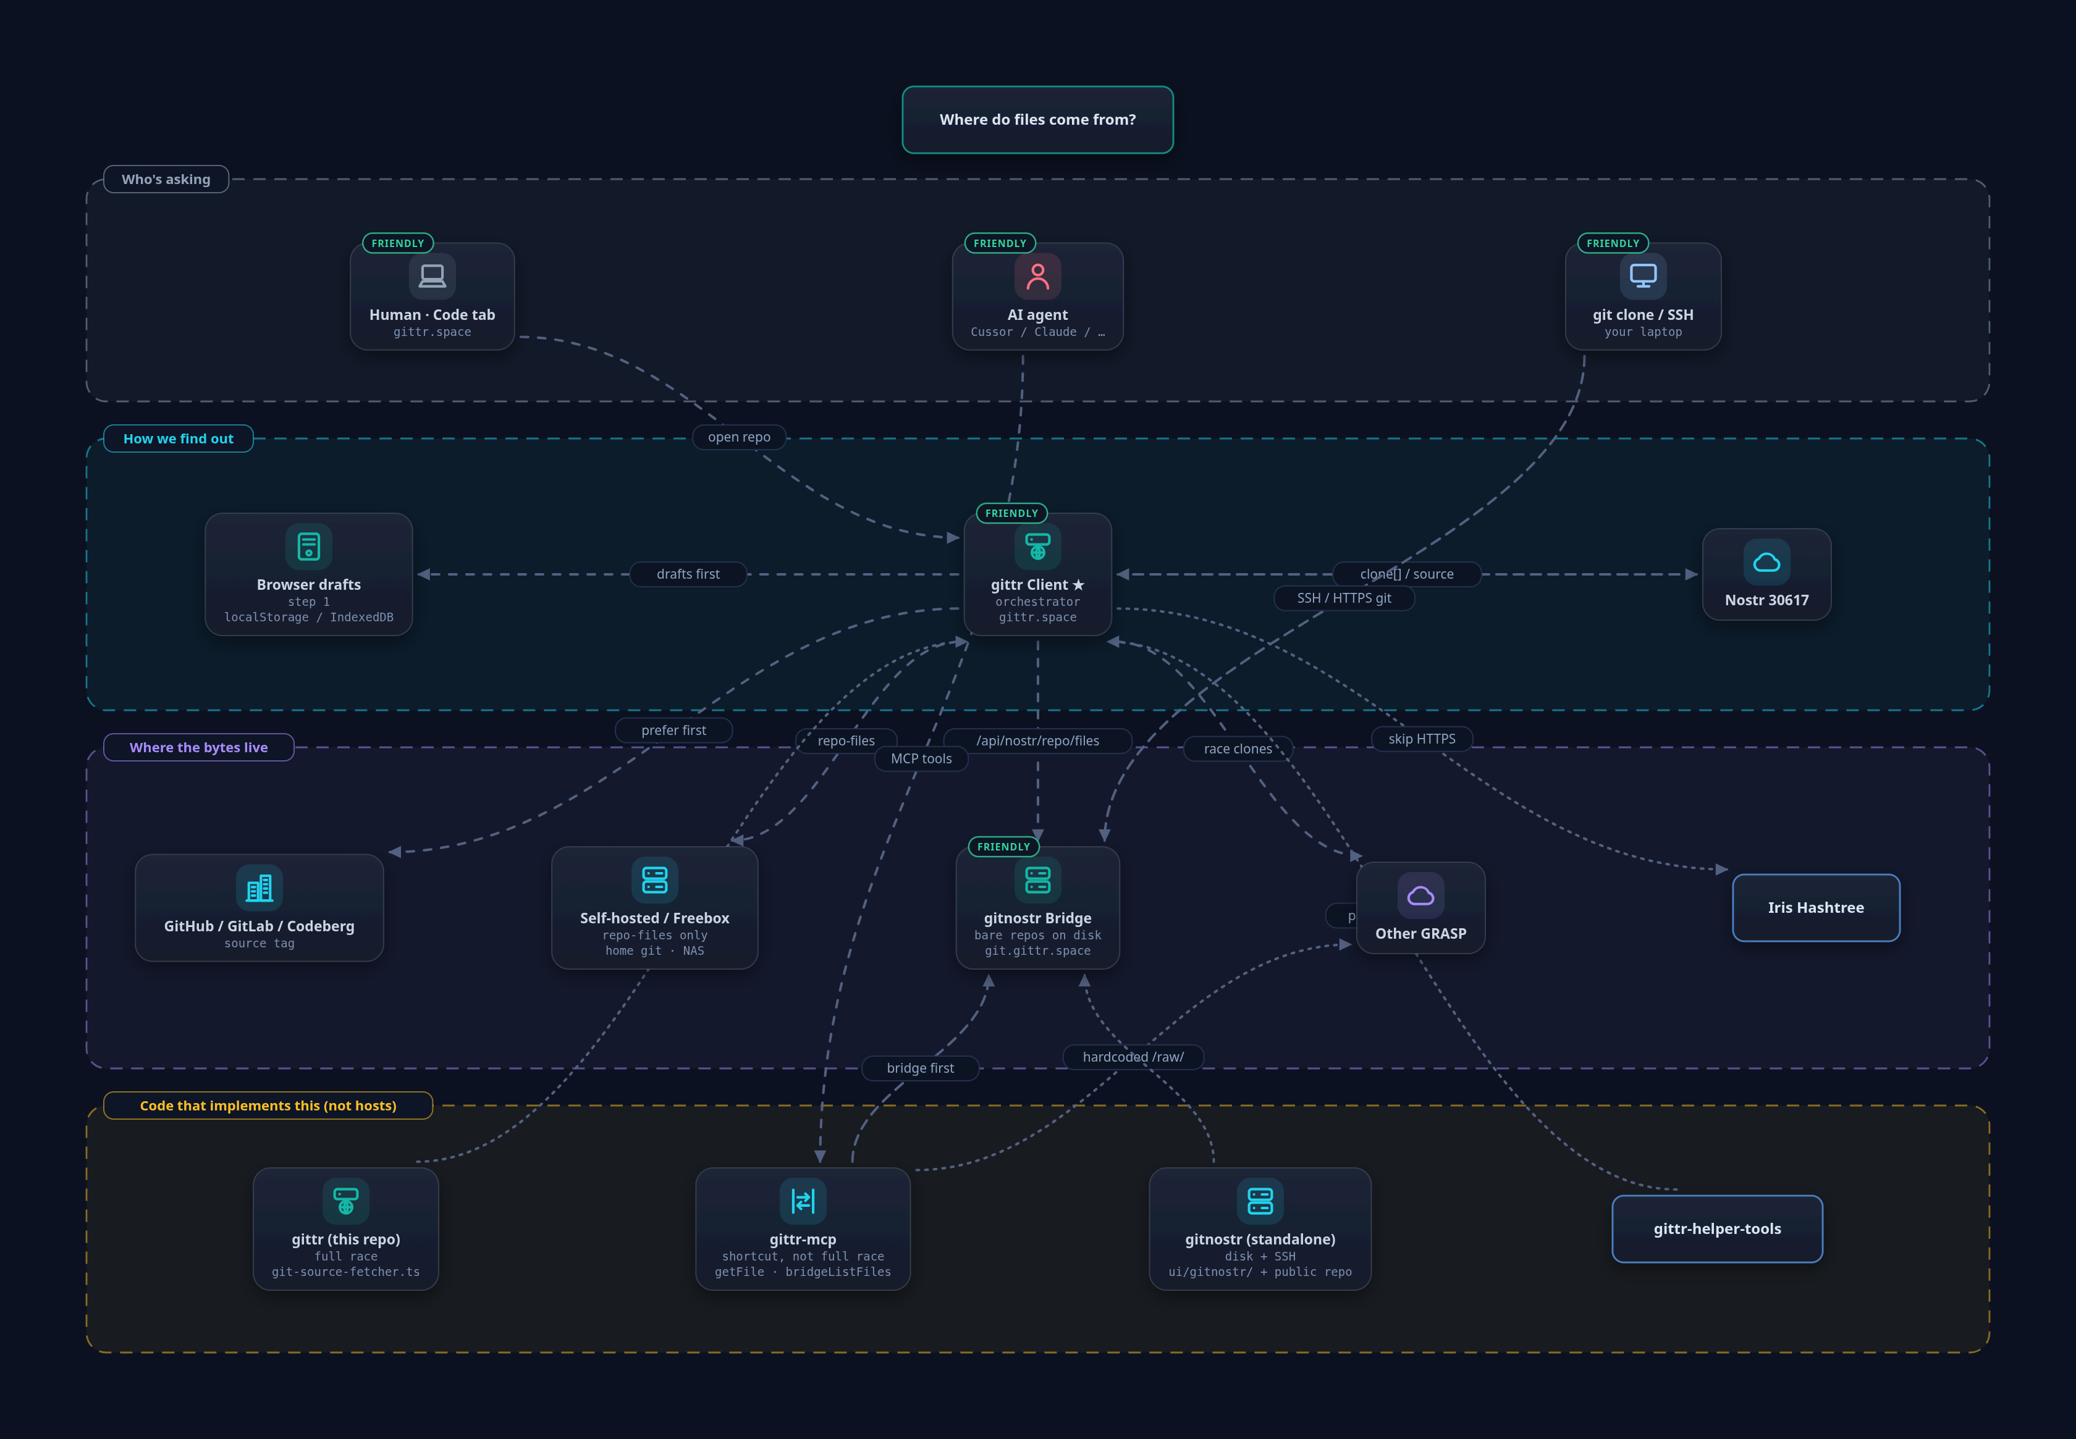Click the server icon on gitnostr (standalone) node
The height and width of the screenshot is (1439, 2076).
[x=1260, y=1201]
